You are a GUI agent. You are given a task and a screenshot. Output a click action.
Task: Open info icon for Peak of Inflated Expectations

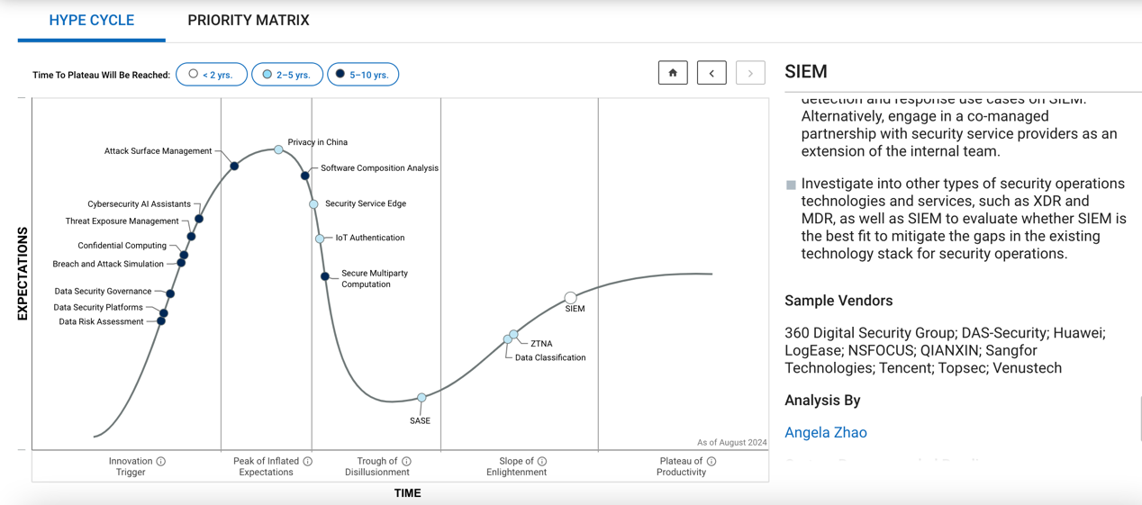pos(308,462)
